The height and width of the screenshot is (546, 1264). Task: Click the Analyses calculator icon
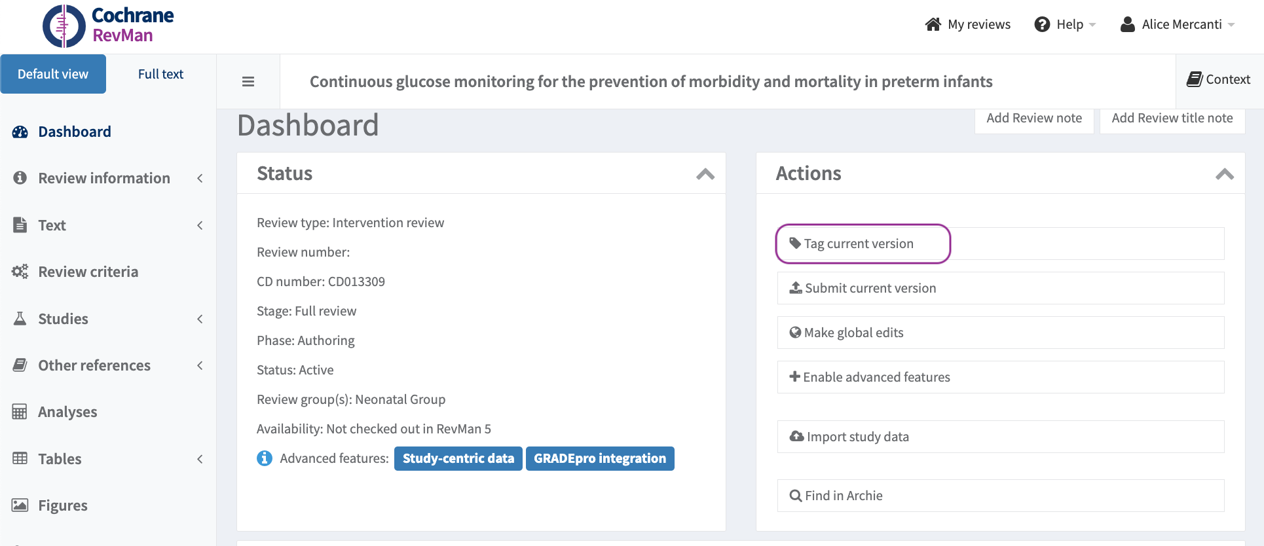pyautogui.click(x=20, y=412)
